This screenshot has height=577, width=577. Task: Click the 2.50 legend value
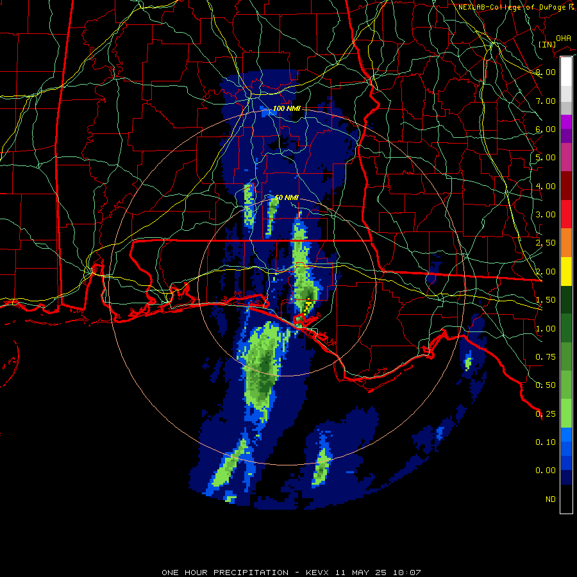pyautogui.click(x=546, y=243)
